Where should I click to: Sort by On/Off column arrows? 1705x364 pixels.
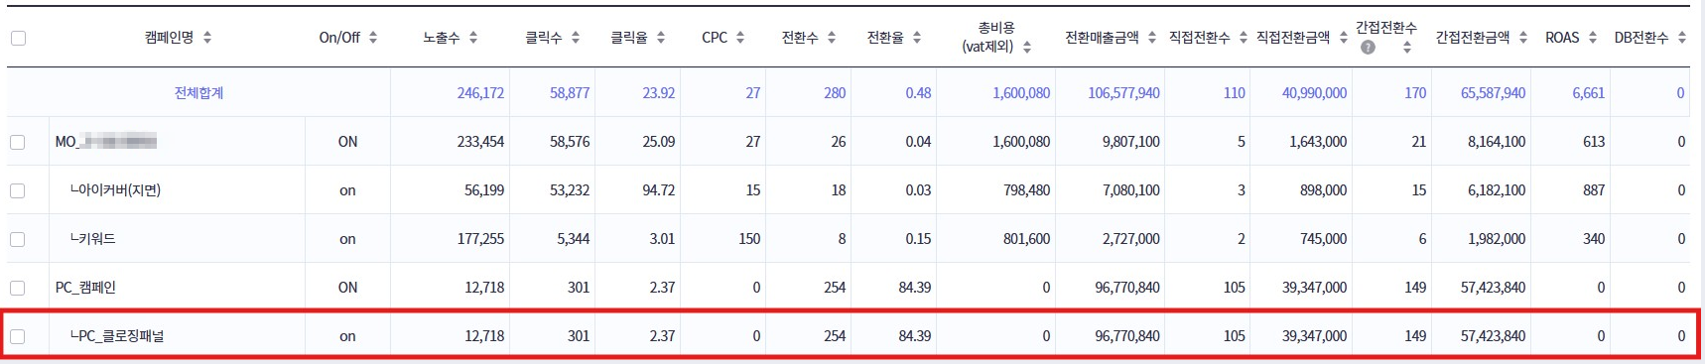pos(373,38)
